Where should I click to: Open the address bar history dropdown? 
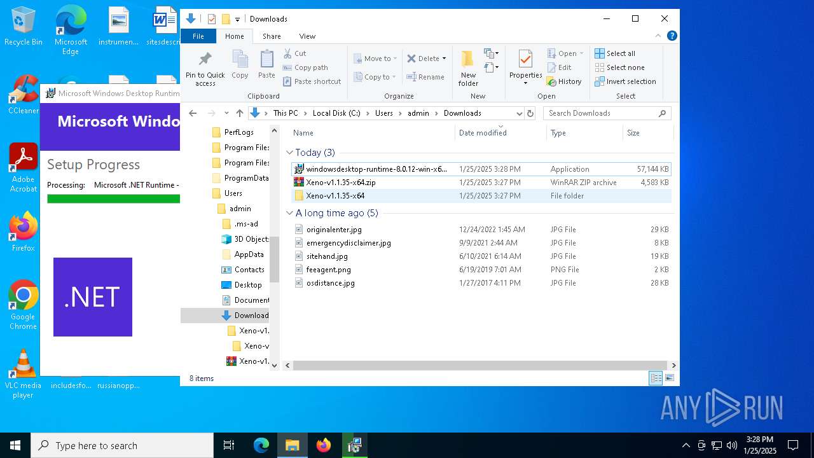point(520,113)
